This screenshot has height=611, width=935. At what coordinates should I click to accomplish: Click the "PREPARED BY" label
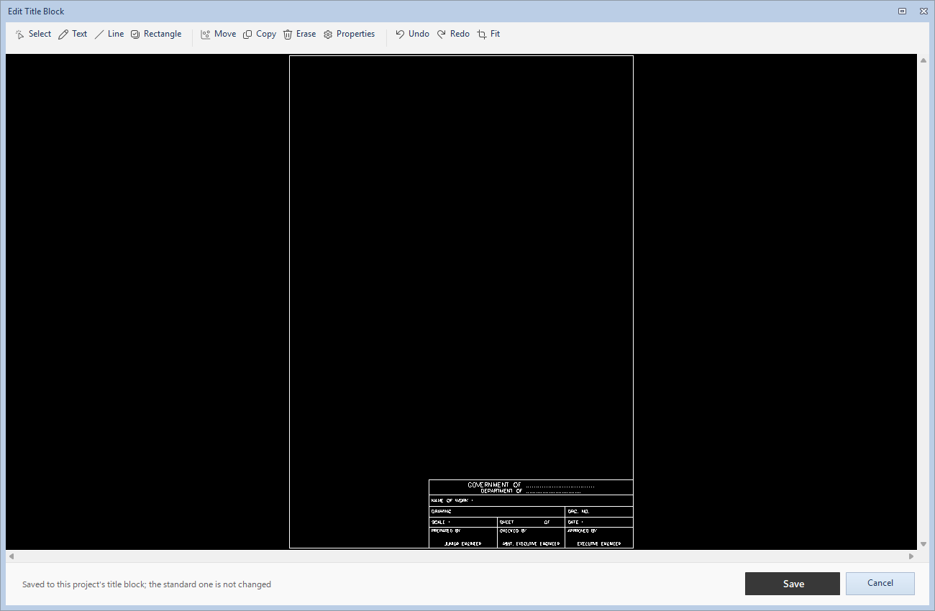tap(446, 530)
